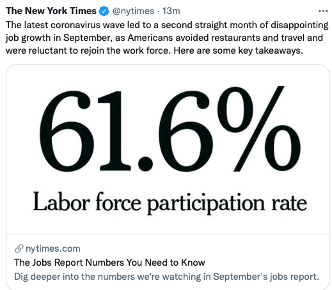332x290 pixels.
Task: Click 'Here are some key takeaways' sentence
Action: [x=238, y=50]
